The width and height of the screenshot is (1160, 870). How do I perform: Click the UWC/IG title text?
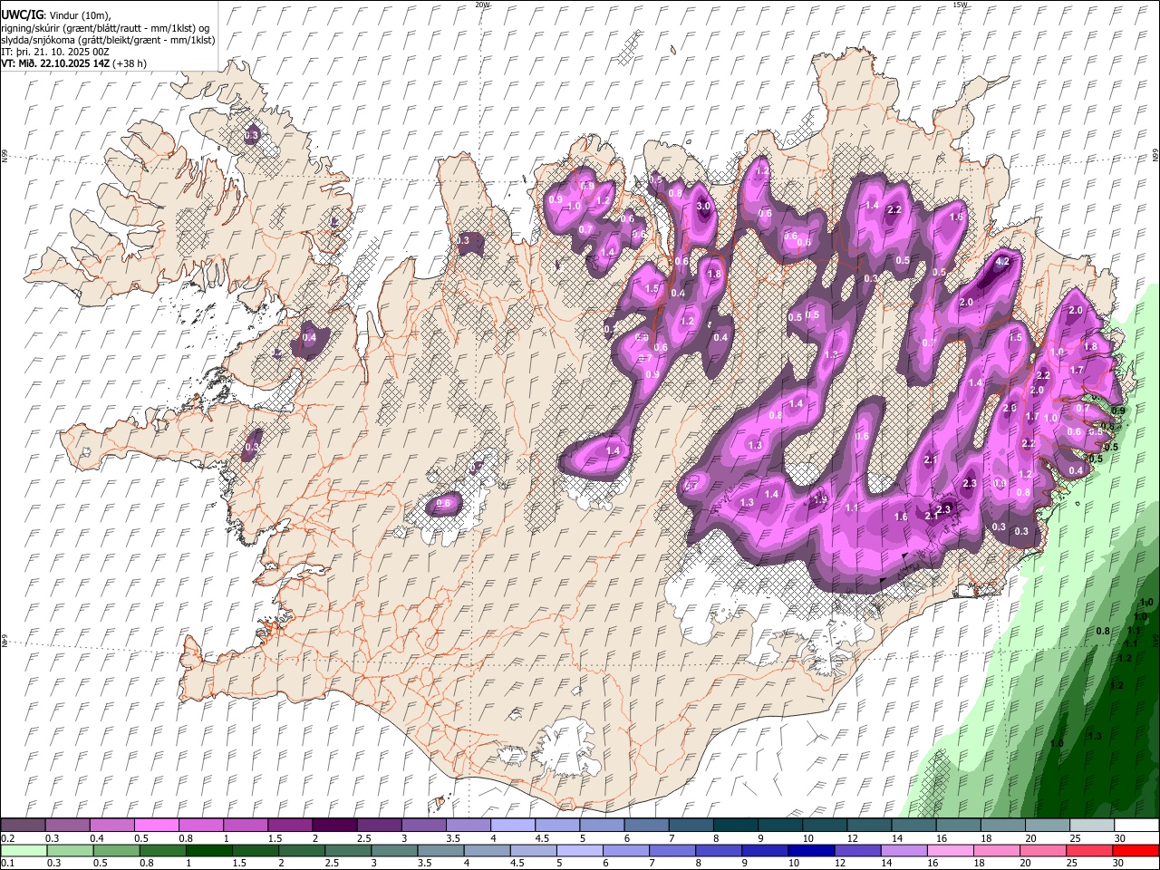pos(22,15)
